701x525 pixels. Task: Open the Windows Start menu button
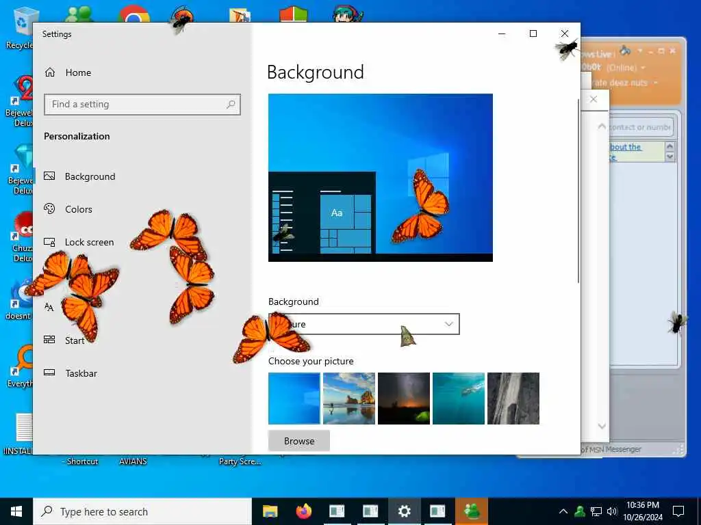point(16,511)
